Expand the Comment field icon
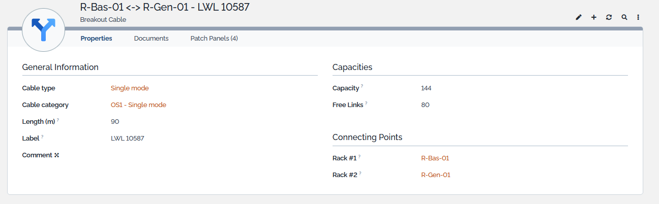This screenshot has height=204, width=659. coord(57,155)
